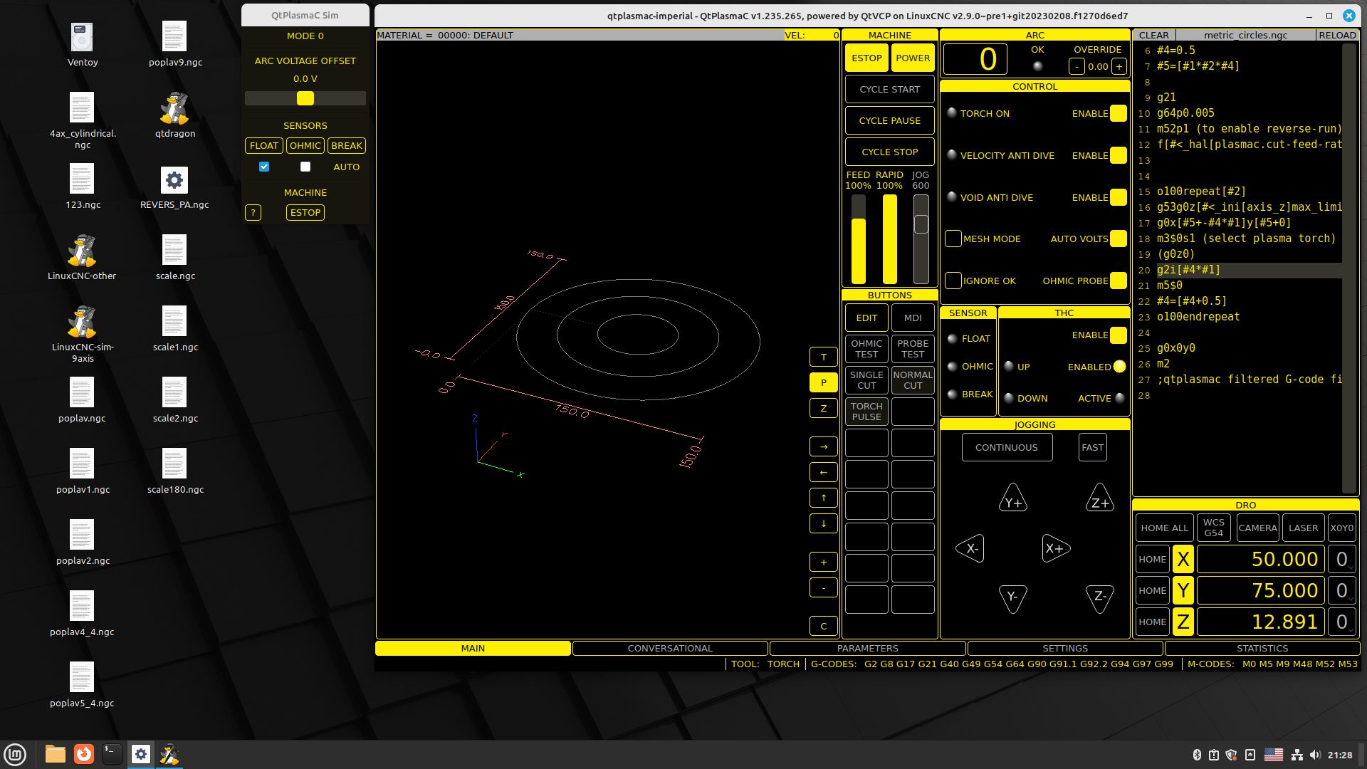Jog the X+ axis arrow

point(1056,548)
